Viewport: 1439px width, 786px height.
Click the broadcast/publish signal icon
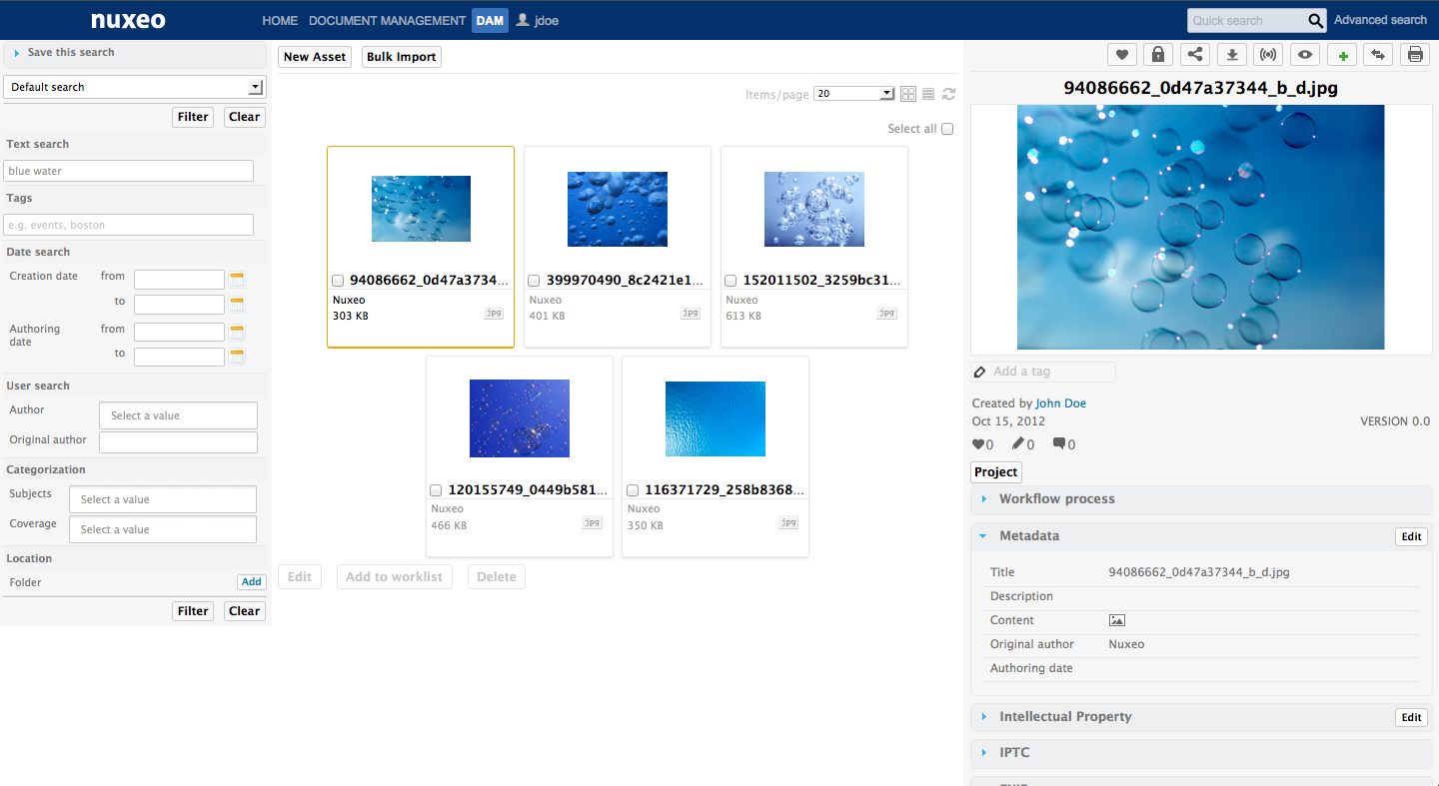[x=1268, y=55]
